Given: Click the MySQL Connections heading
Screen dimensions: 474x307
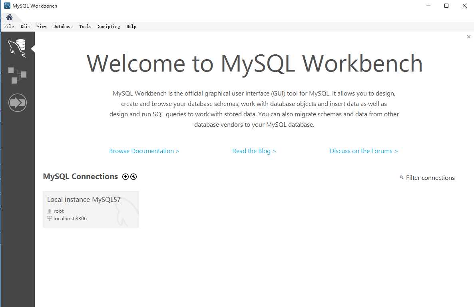Looking at the screenshot, I should pyautogui.click(x=80, y=176).
